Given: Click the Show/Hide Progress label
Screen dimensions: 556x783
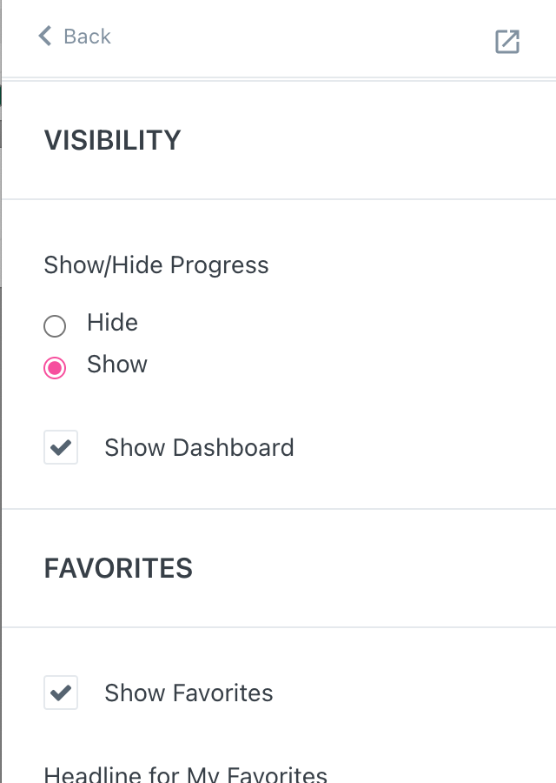Looking at the screenshot, I should 156,265.
